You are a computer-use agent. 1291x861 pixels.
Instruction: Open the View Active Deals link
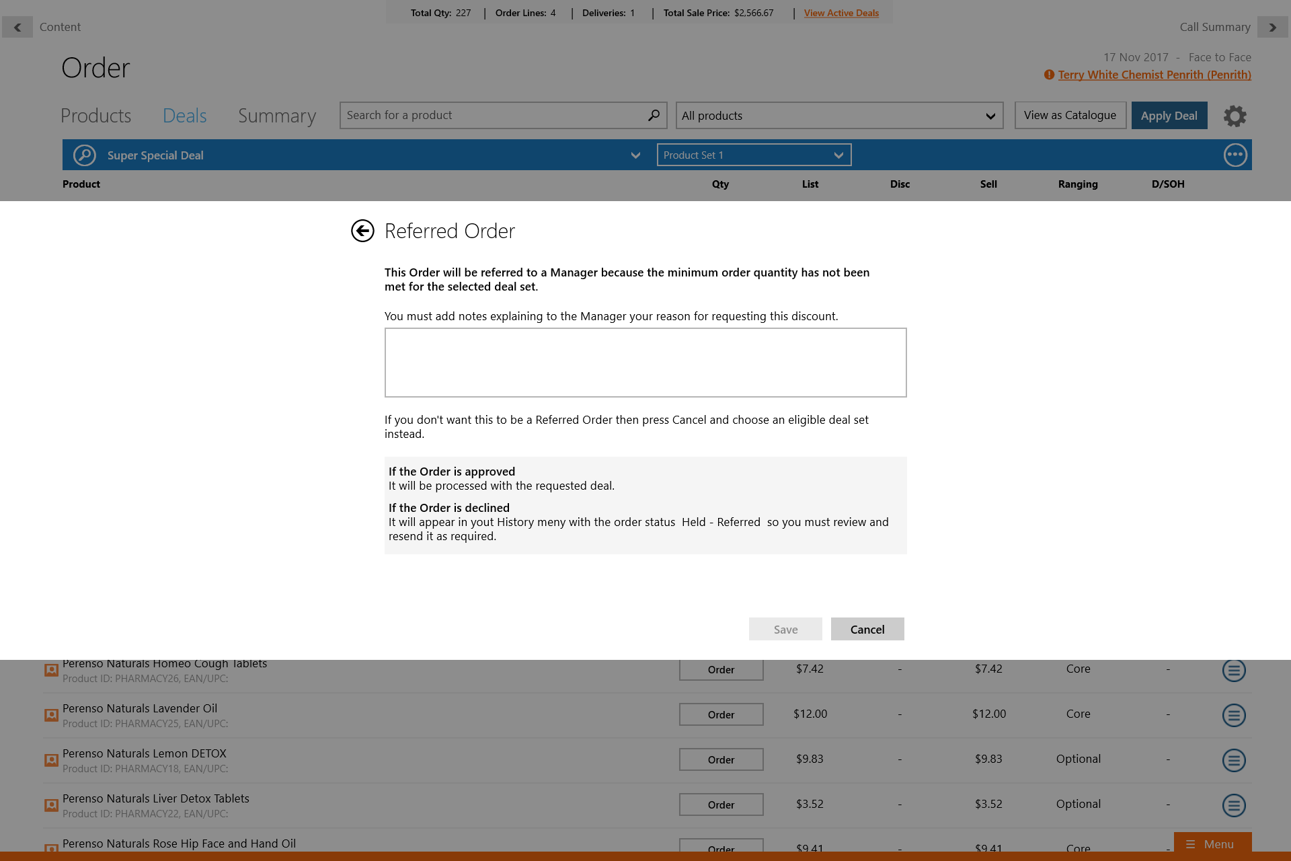coord(841,13)
